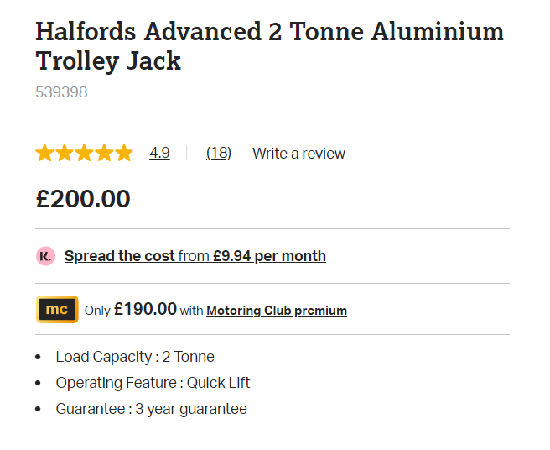
Task: Click the yellow mc Motoring Club badge
Action: (57, 310)
